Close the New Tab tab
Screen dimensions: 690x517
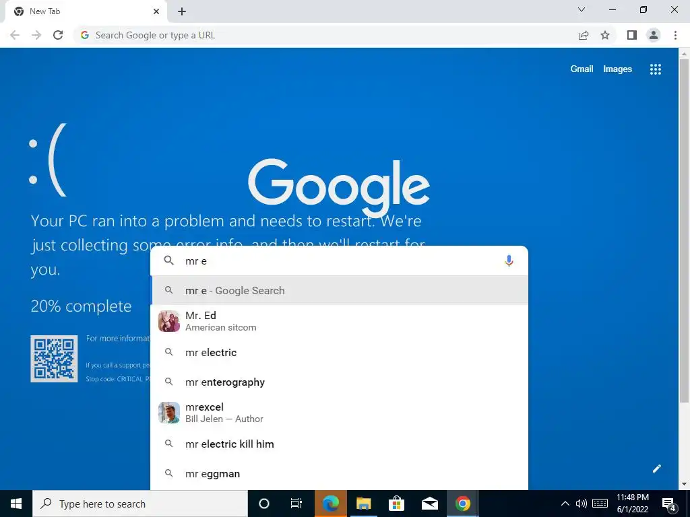click(x=156, y=11)
